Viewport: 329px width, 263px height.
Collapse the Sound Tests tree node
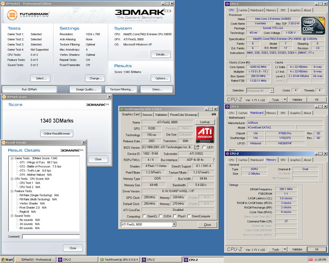pyautogui.click(x=12, y=216)
